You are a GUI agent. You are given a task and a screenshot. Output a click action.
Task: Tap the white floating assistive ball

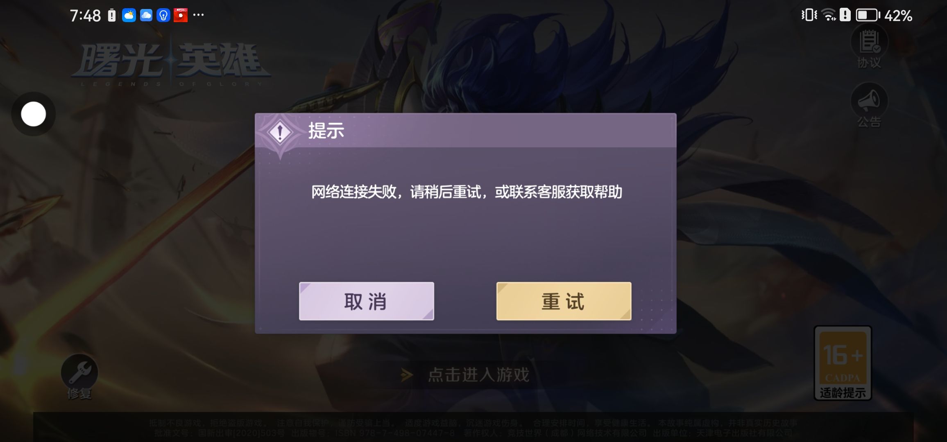[x=33, y=114]
